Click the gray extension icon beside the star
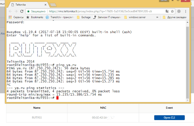 tap(179, 11)
